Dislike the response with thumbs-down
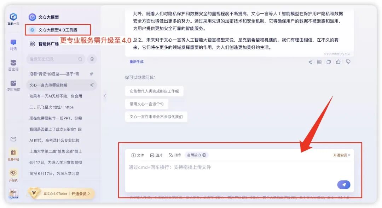 [347, 61]
